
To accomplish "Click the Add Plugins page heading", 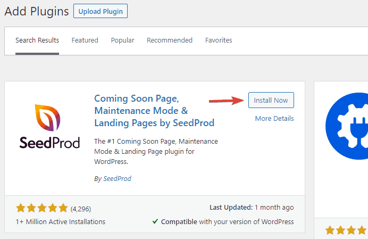I will 36,11.
